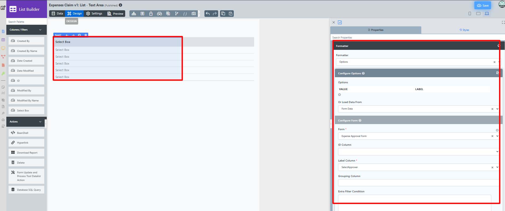505x211 pixels.
Task: Open the Form dropdown showing Expense Approval Form
Action: (x=418, y=136)
